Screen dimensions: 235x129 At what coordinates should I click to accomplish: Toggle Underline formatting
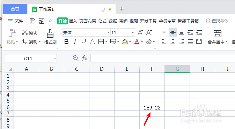(x=83, y=41)
